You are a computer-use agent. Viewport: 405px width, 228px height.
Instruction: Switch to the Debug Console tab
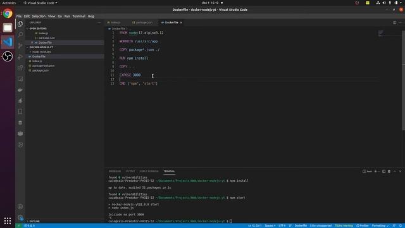(149, 172)
